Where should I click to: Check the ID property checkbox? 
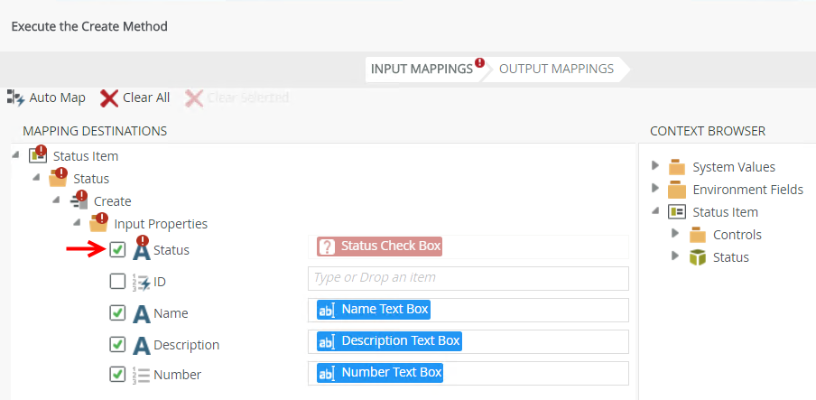point(117,281)
